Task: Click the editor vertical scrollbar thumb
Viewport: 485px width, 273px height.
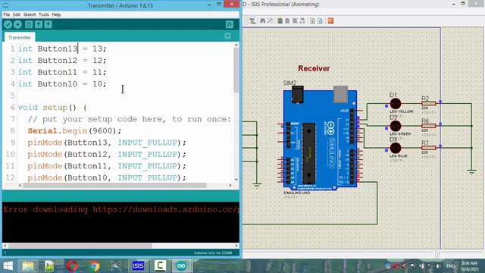Action: (236, 71)
